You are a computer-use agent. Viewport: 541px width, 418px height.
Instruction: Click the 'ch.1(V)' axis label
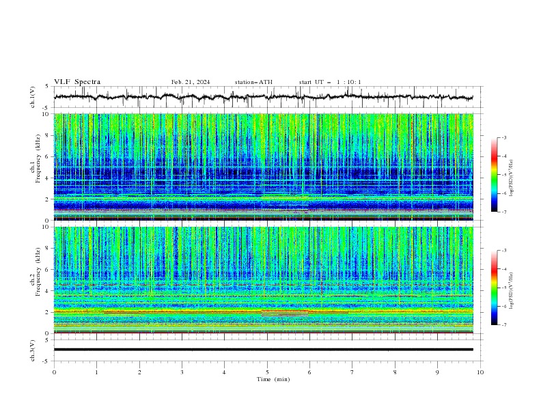(x=33, y=97)
